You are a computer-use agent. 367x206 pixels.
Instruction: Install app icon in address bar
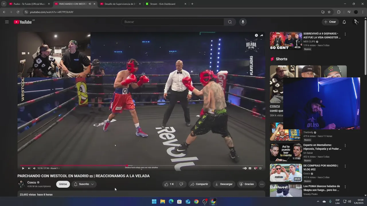(x=323, y=12)
